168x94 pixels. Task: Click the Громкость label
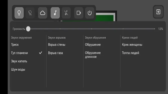[19, 29]
